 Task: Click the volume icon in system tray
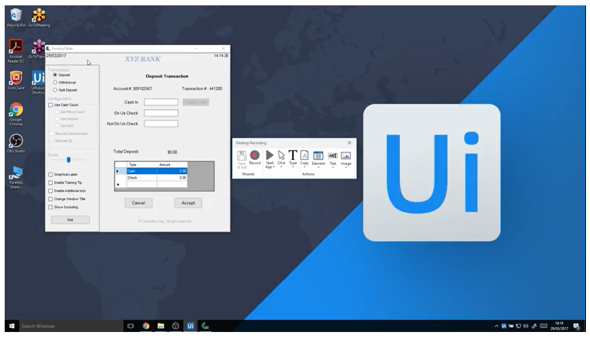click(526, 326)
